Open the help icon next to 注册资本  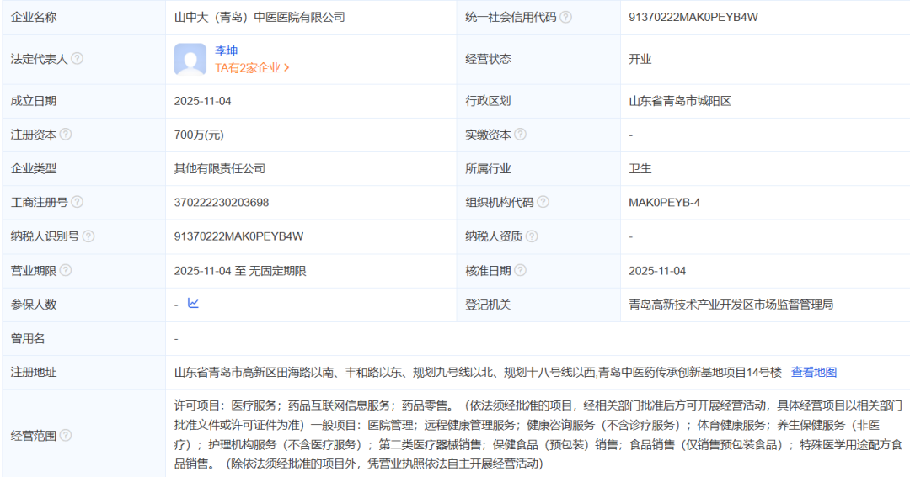click(x=66, y=135)
